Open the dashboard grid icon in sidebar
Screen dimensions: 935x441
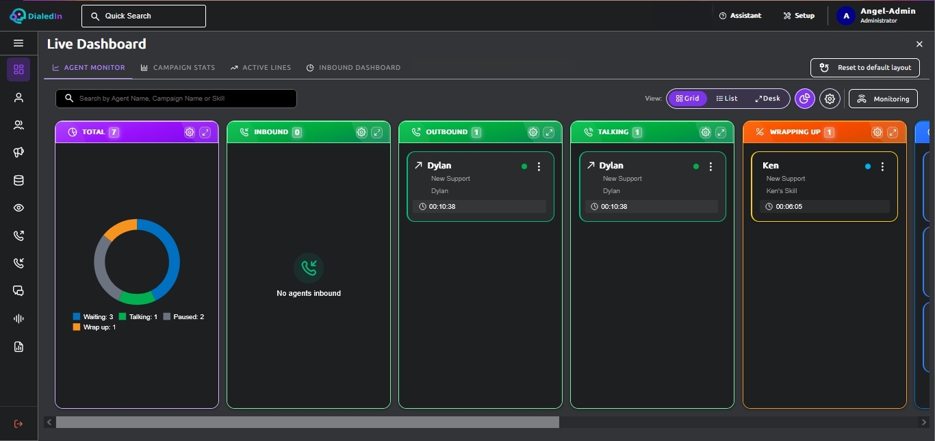coord(18,69)
